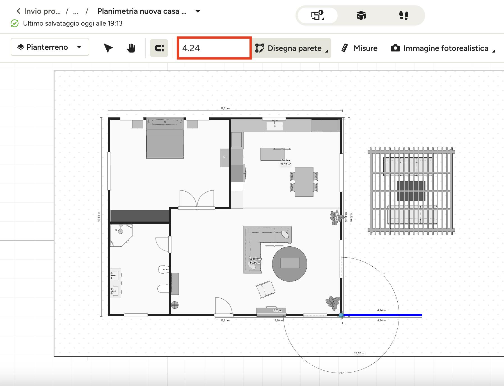Select the armchair in living room

tap(265, 289)
